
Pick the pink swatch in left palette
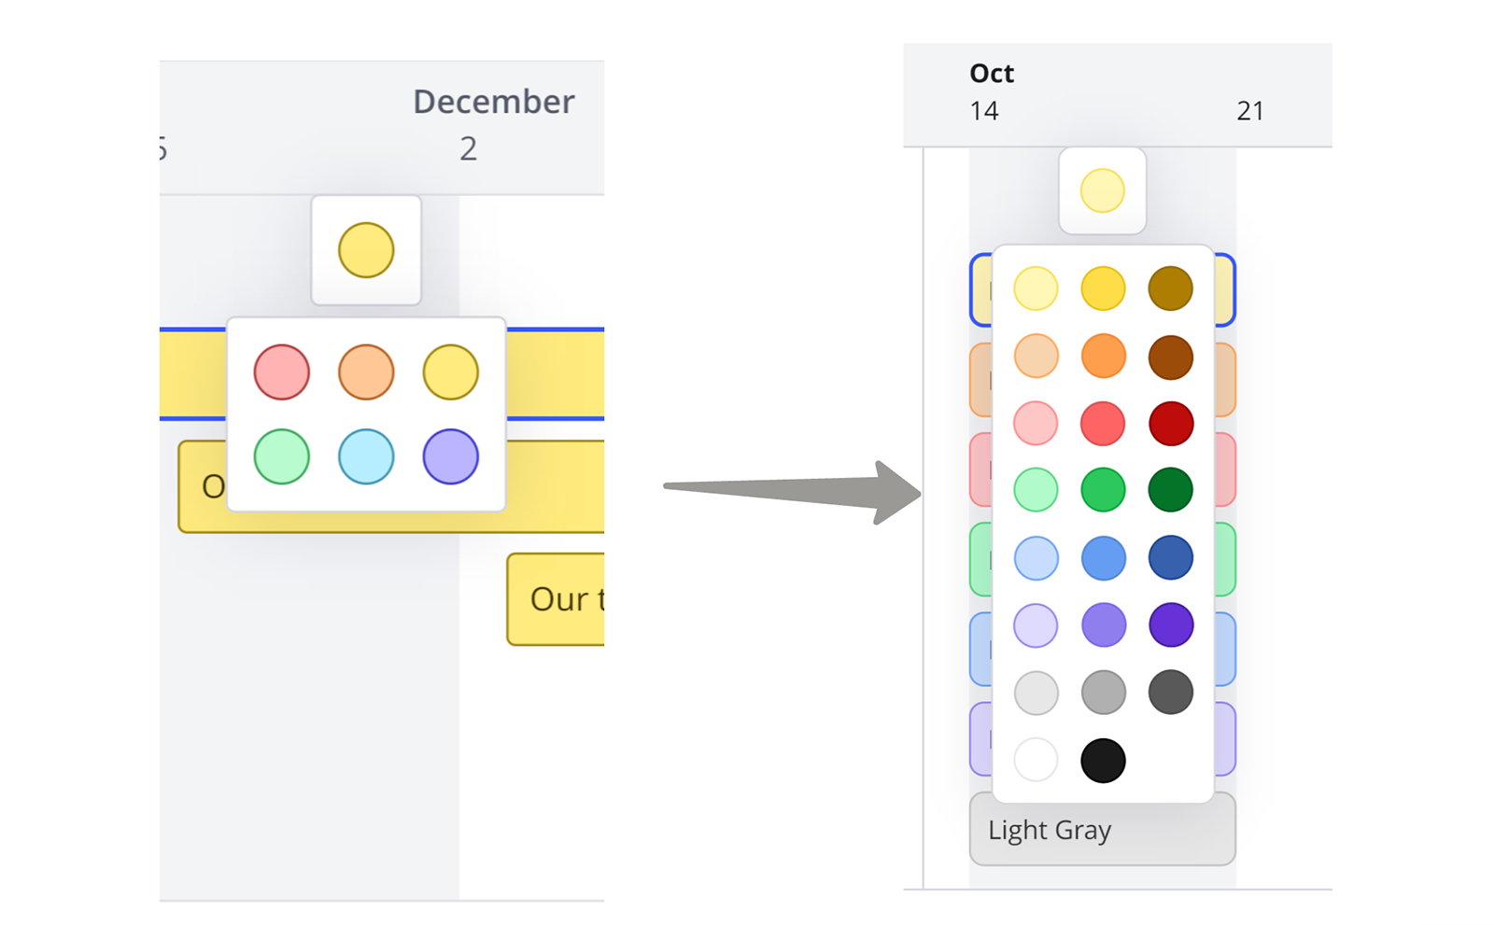click(281, 371)
